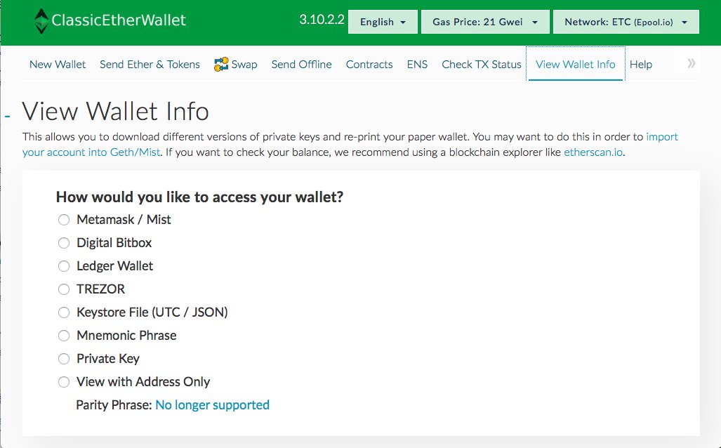
Task: Select the Mnemonic Phrase radio option
Action: coord(64,336)
